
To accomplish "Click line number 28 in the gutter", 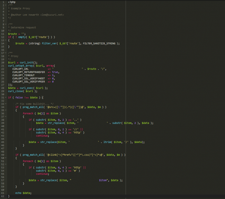I will click(x=2, y=88).
